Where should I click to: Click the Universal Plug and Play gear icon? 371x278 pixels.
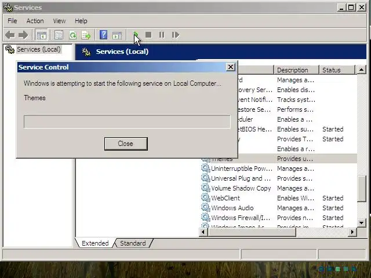click(x=205, y=178)
